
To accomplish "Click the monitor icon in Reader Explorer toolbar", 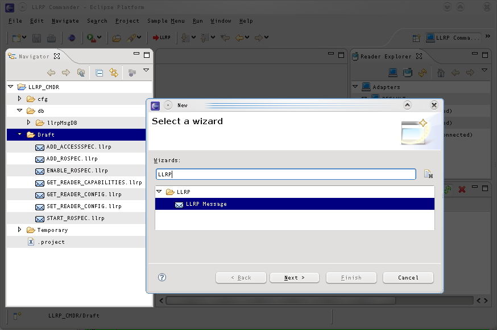I will (393, 73).
